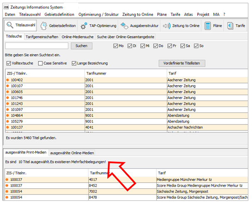Image resolution: width=252 pixels, height=204 pixels.
Task: Enable the Case Sensitive checkbox
Action: 40,63
